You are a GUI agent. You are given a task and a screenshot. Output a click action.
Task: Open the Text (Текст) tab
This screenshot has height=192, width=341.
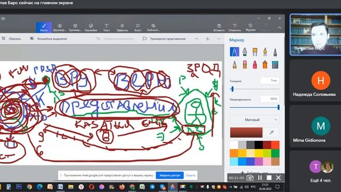(107, 27)
